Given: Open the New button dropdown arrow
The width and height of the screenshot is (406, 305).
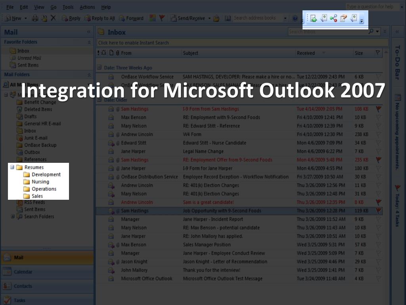Looking at the screenshot, I should coord(26,18).
